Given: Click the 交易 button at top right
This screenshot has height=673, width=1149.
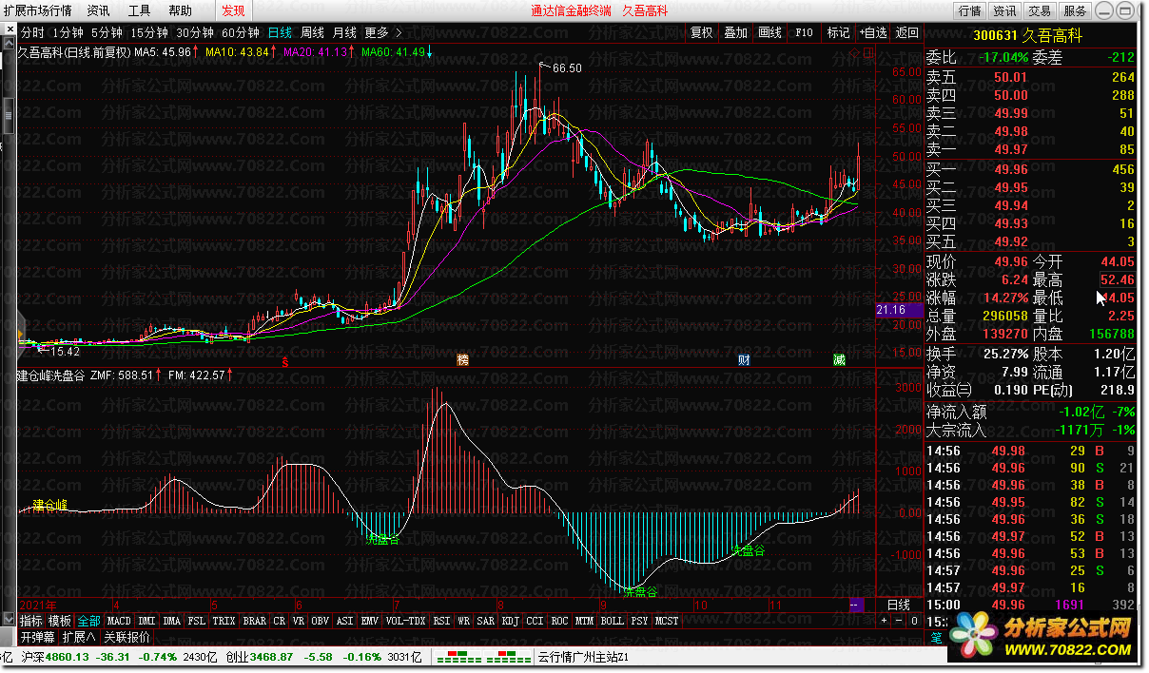Looking at the screenshot, I should (1040, 10).
